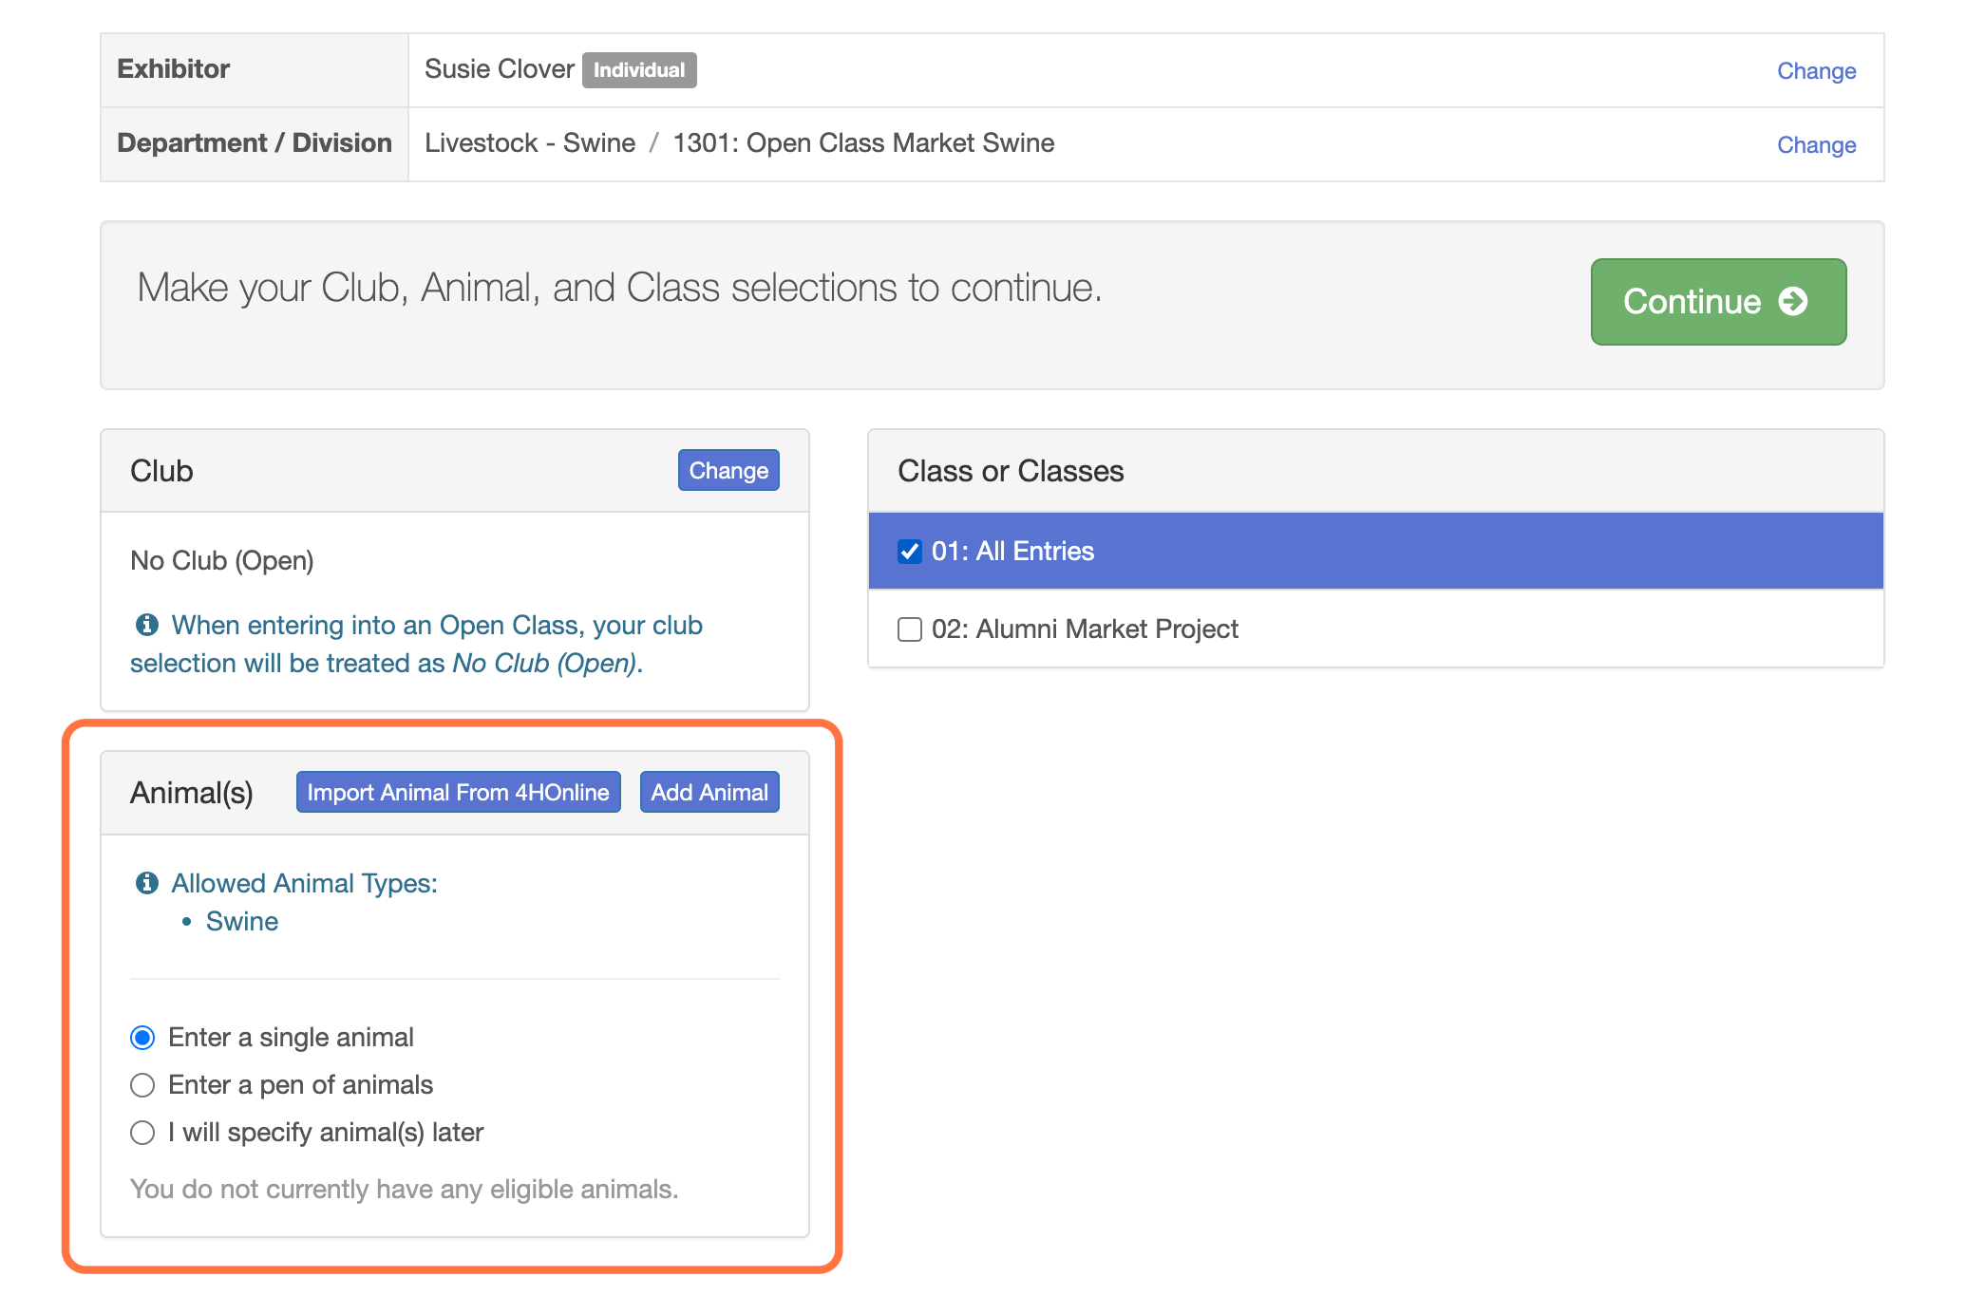
Task: Click the Animal(s) panel heading
Action: coord(192,793)
